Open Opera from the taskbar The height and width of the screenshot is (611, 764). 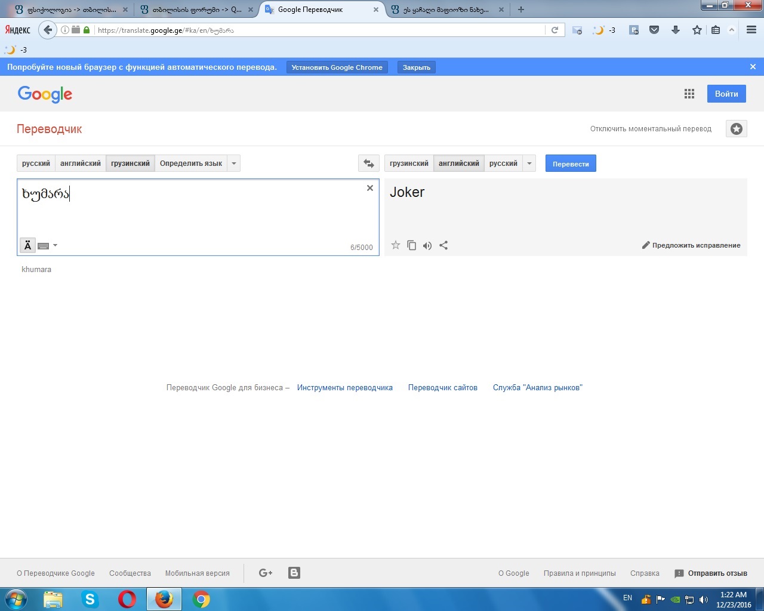[127, 599]
